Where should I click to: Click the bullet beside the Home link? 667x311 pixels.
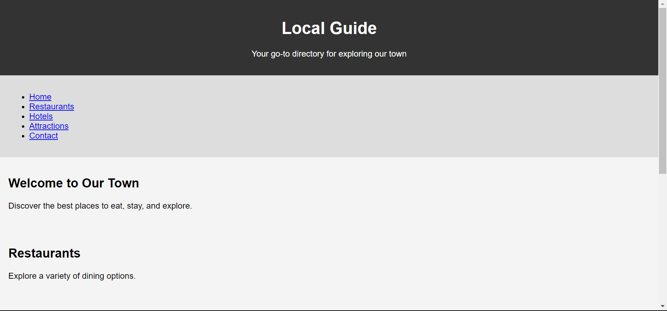[x=23, y=97]
